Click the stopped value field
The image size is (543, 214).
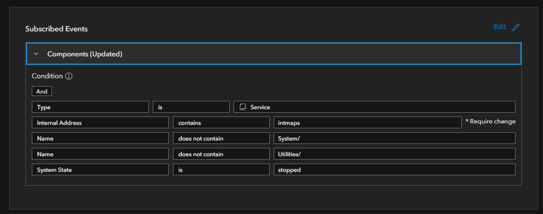tap(394, 169)
